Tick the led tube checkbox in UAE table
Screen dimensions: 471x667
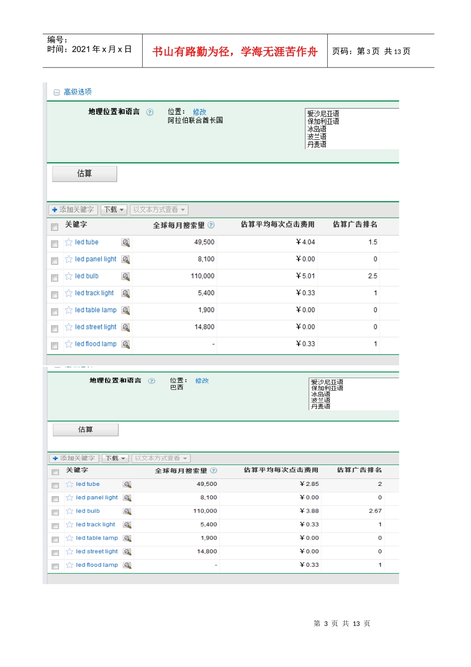tap(55, 244)
